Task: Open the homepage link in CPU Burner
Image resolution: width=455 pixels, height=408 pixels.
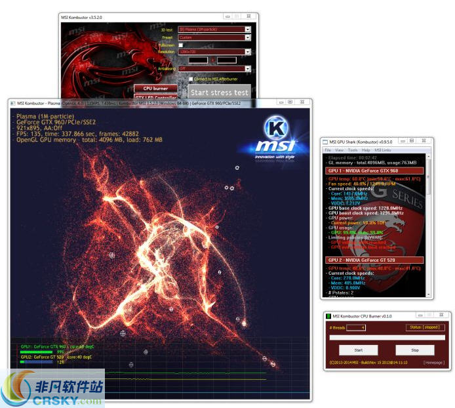Action: click(433, 362)
